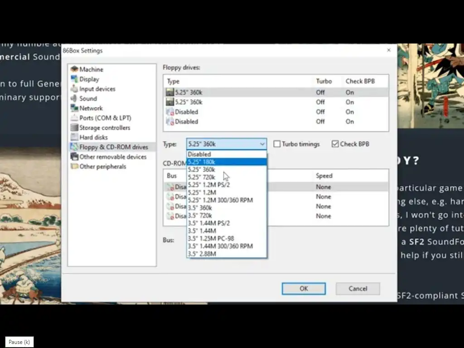This screenshot has height=348, width=464.
Task: Open the Network computers icon
Action: (x=74, y=108)
